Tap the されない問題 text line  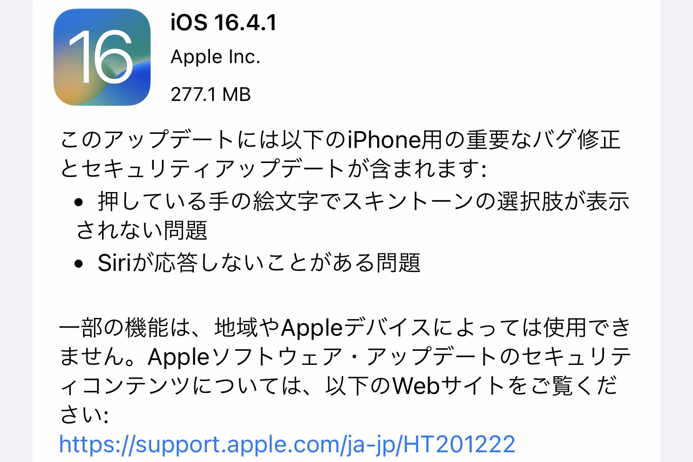142,232
